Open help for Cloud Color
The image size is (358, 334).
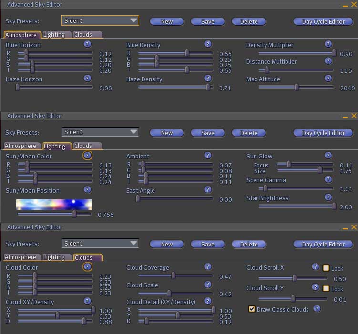(x=87, y=266)
